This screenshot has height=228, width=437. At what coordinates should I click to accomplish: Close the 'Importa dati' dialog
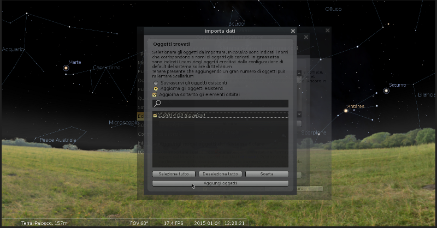(x=293, y=31)
